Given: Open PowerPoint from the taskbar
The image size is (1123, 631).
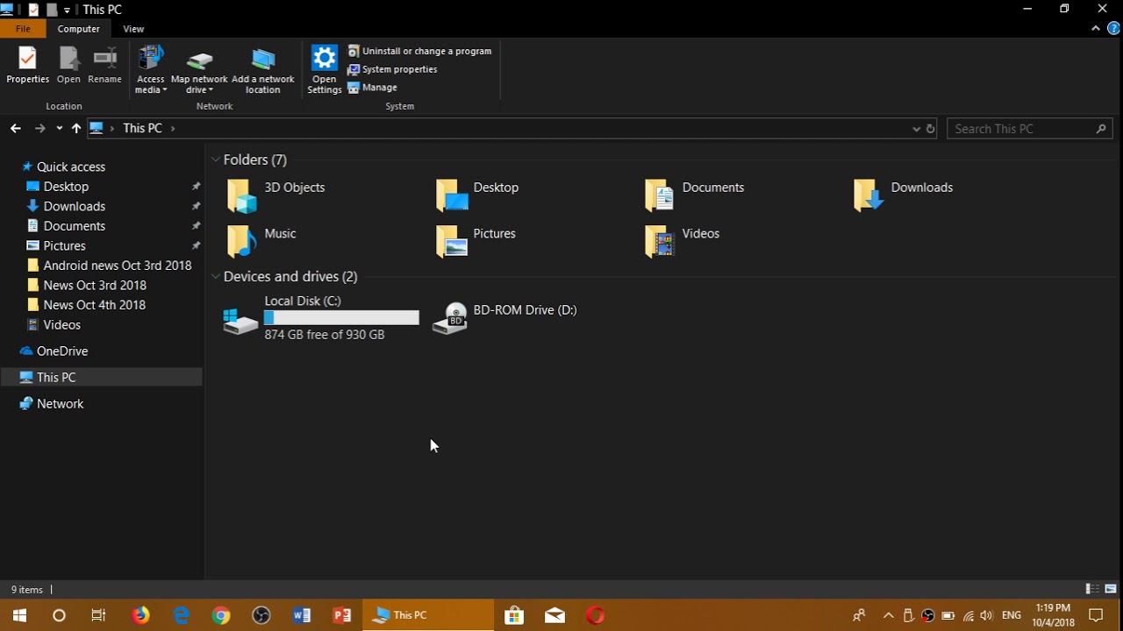Looking at the screenshot, I should (x=342, y=615).
